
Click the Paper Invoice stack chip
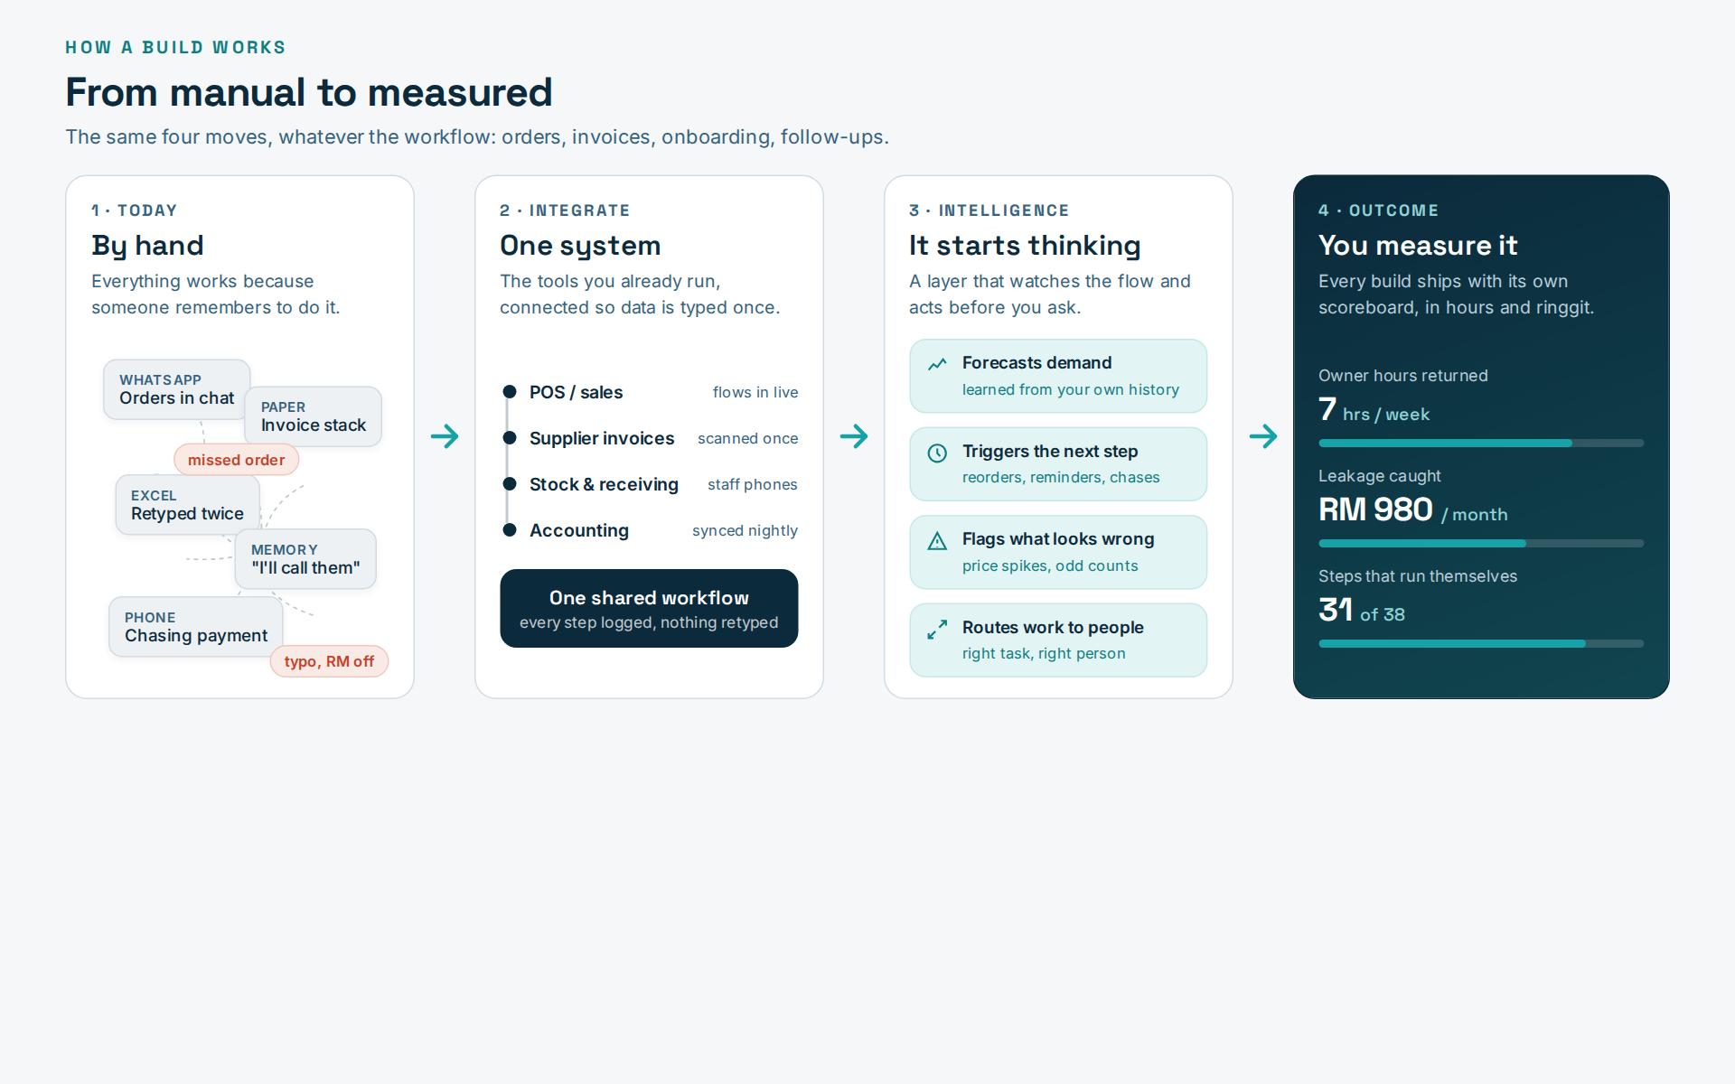point(314,416)
